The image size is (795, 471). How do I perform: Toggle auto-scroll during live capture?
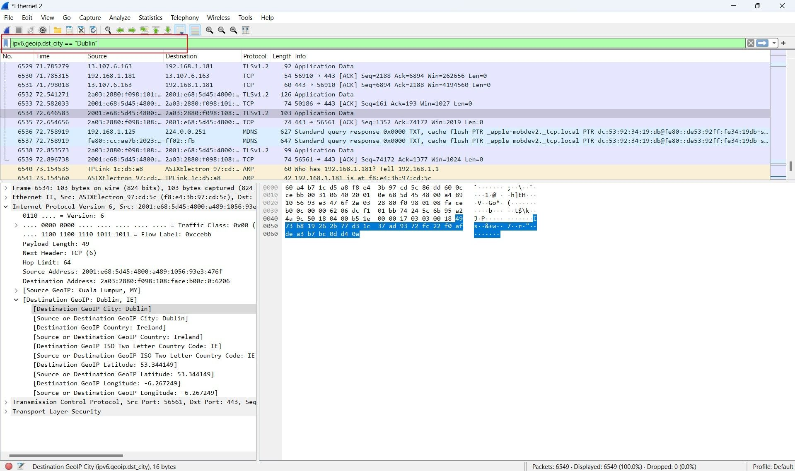point(180,30)
